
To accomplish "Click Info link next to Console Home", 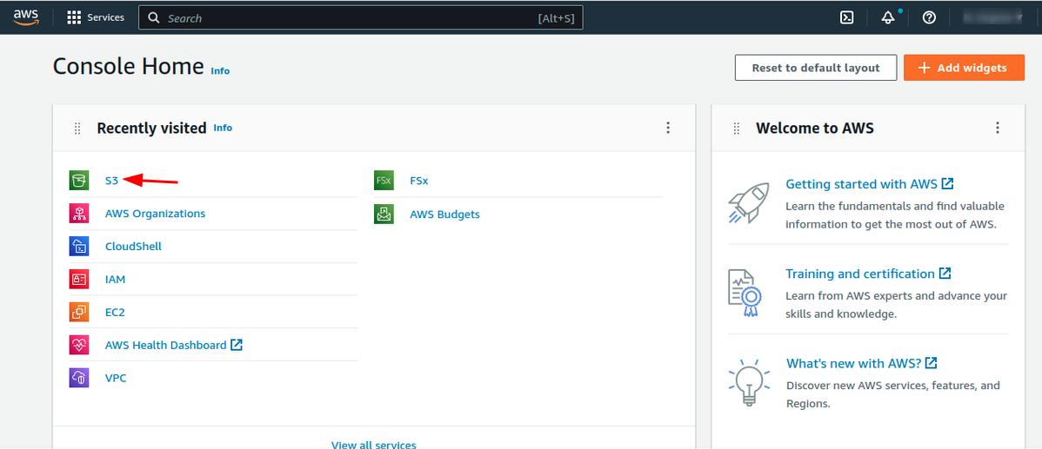I will tap(220, 70).
